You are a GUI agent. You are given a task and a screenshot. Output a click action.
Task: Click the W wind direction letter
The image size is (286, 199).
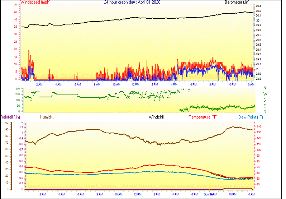tap(265, 94)
